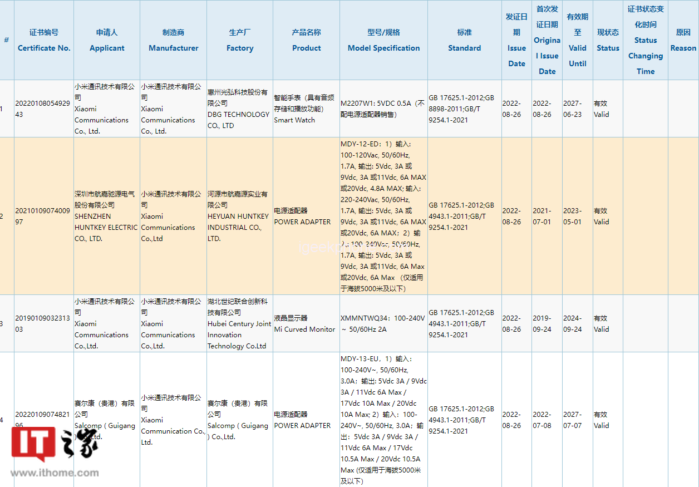The width and height of the screenshot is (699, 487).
Task: Click the Manufacturer column header
Action: [x=173, y=41]
